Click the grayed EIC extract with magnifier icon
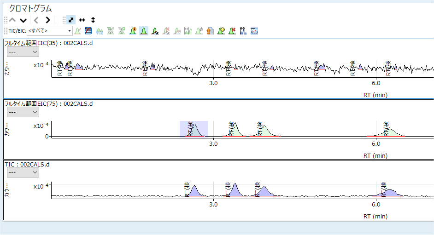Viewport: 434px width, 235px height. [122, 31]
